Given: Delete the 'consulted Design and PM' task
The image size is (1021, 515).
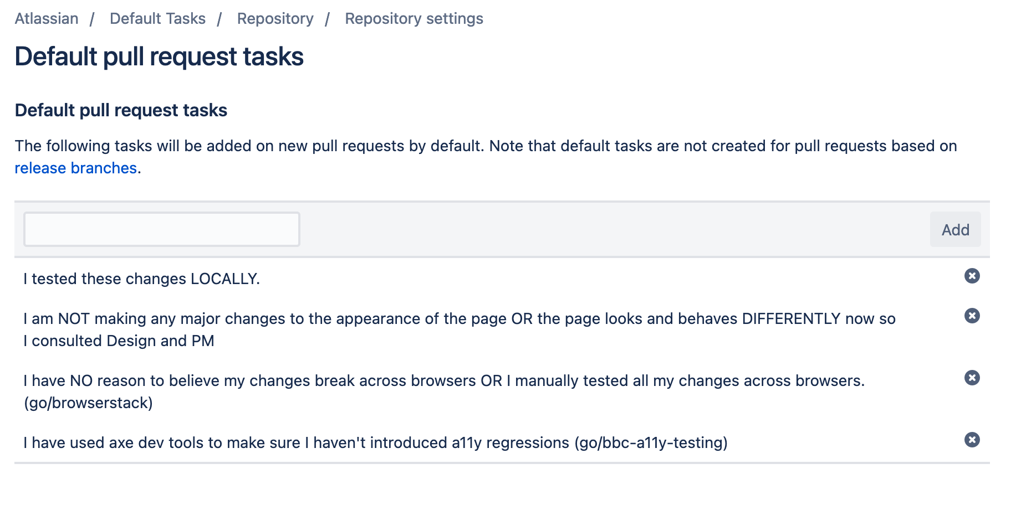Looking at the screenshot, I should [972, 316].
